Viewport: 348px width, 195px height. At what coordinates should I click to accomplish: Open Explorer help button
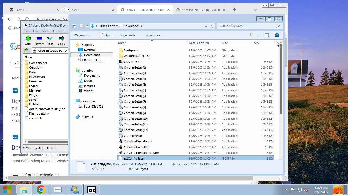click(x=277, y=35)
